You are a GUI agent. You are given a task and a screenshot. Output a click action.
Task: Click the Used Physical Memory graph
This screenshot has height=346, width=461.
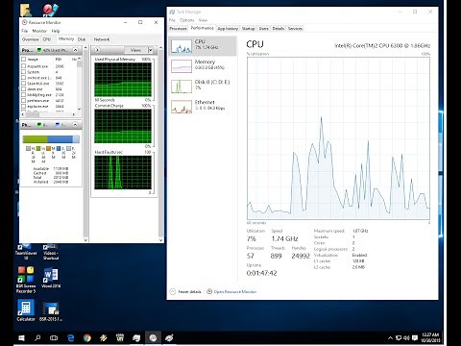pos(123,80)
